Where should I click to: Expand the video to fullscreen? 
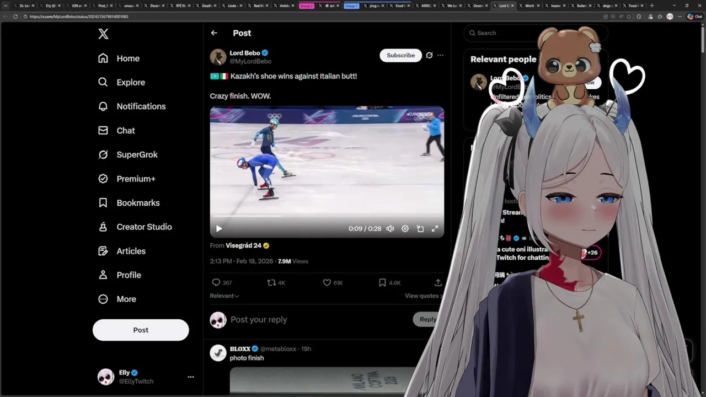[435, 228]
